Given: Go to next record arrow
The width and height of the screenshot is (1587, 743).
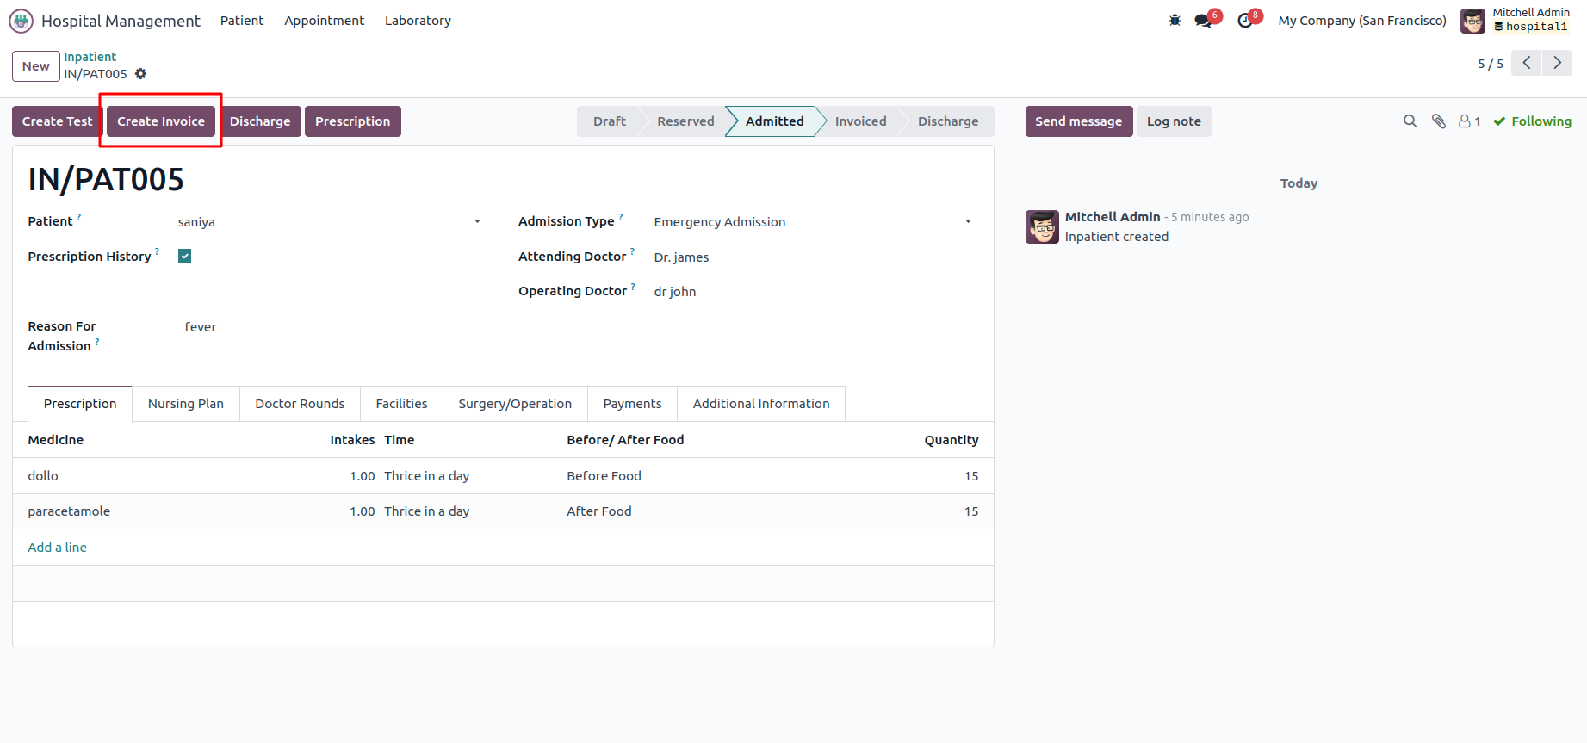Looking at the screenshot, I should point(1557,63).
